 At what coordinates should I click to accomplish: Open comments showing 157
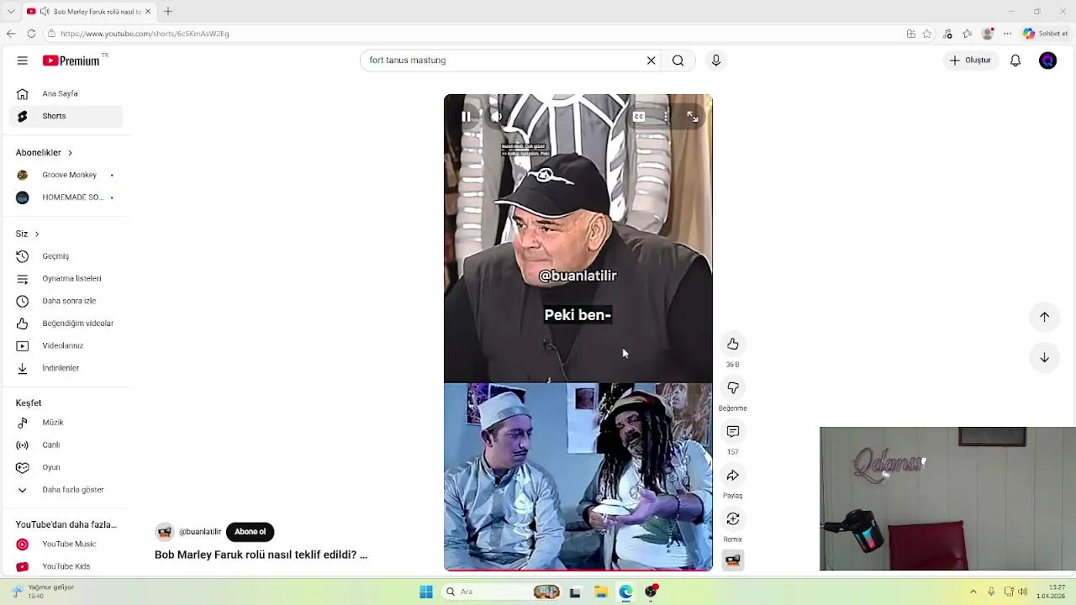click(x=733, y=431)
